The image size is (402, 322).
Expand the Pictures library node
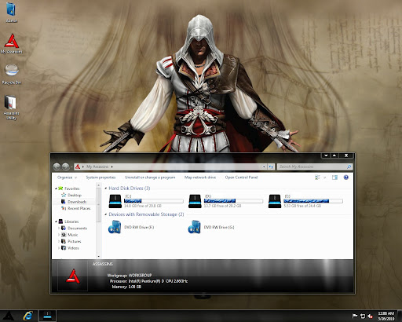[x=59, y=241]
